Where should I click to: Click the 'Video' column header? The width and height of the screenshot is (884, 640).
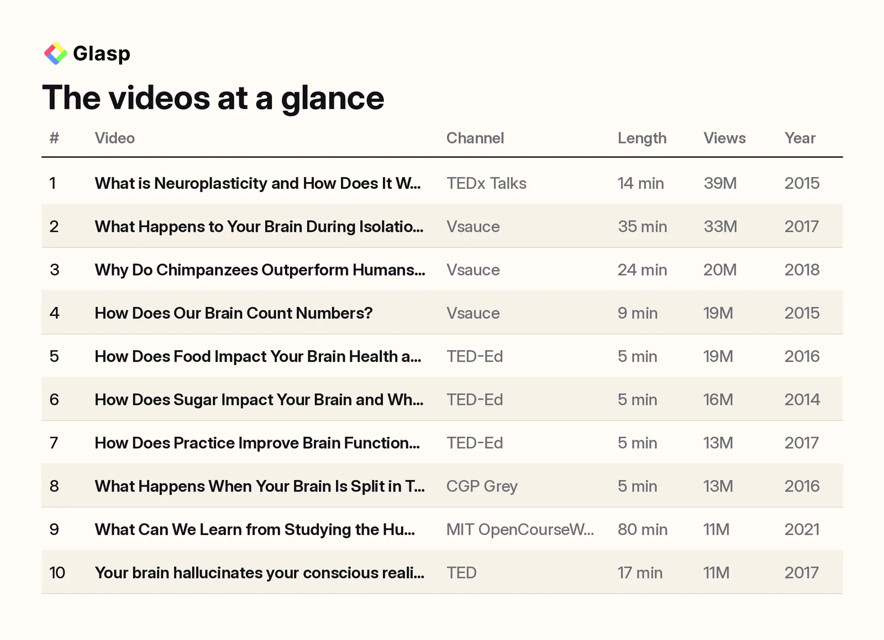[114, 138]
